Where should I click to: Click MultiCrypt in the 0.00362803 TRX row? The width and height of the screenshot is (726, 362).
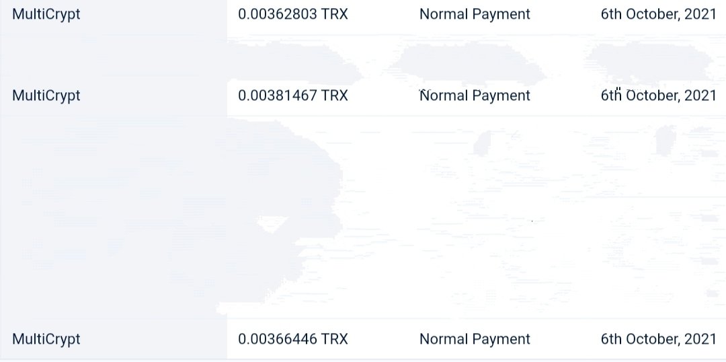pyautogui.click(x=46, y=14)
